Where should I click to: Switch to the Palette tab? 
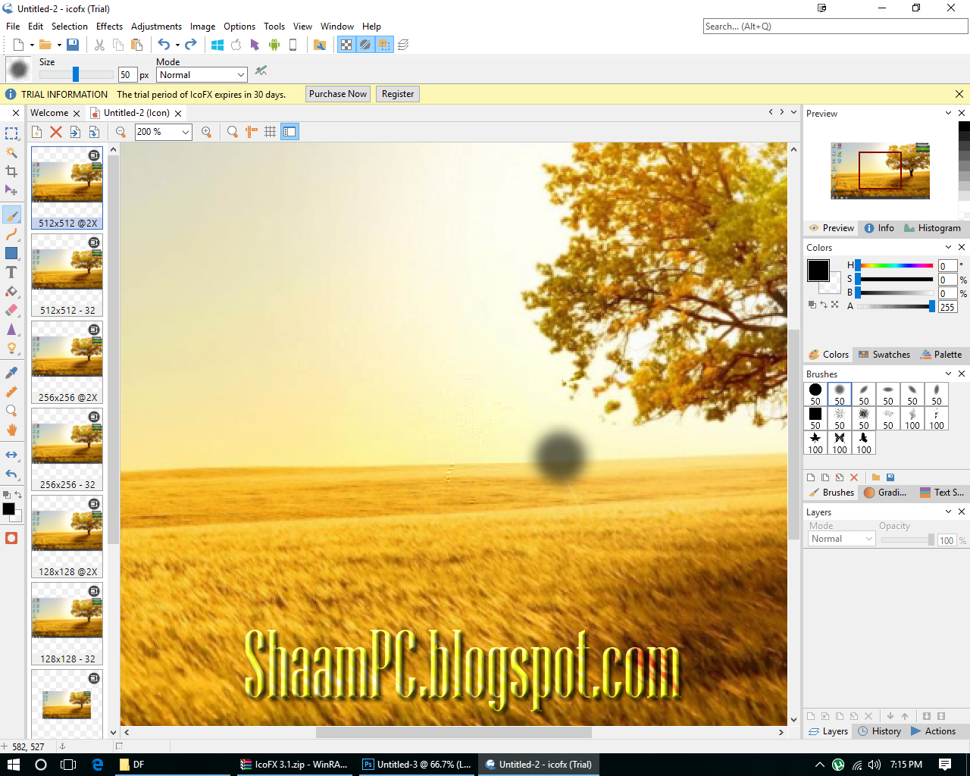[940, 355]
